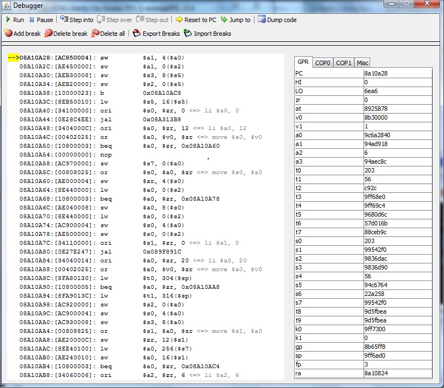This screenshot has width=444, height=388.
Task: Select the Misc tab
Action: pyautogui.click(x=362, y=63)
